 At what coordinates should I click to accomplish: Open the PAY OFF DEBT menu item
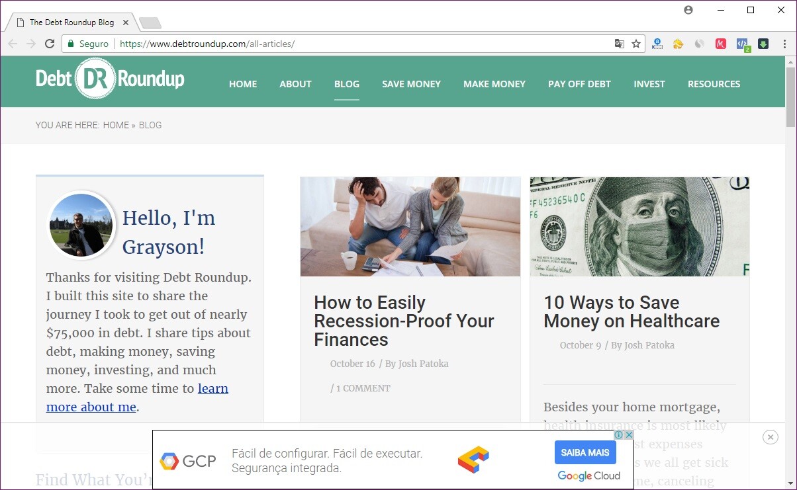coord(579,84)
